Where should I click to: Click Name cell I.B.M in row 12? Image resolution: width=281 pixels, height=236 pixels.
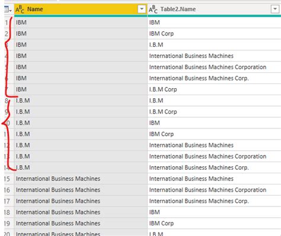click(x=81, y=146)
